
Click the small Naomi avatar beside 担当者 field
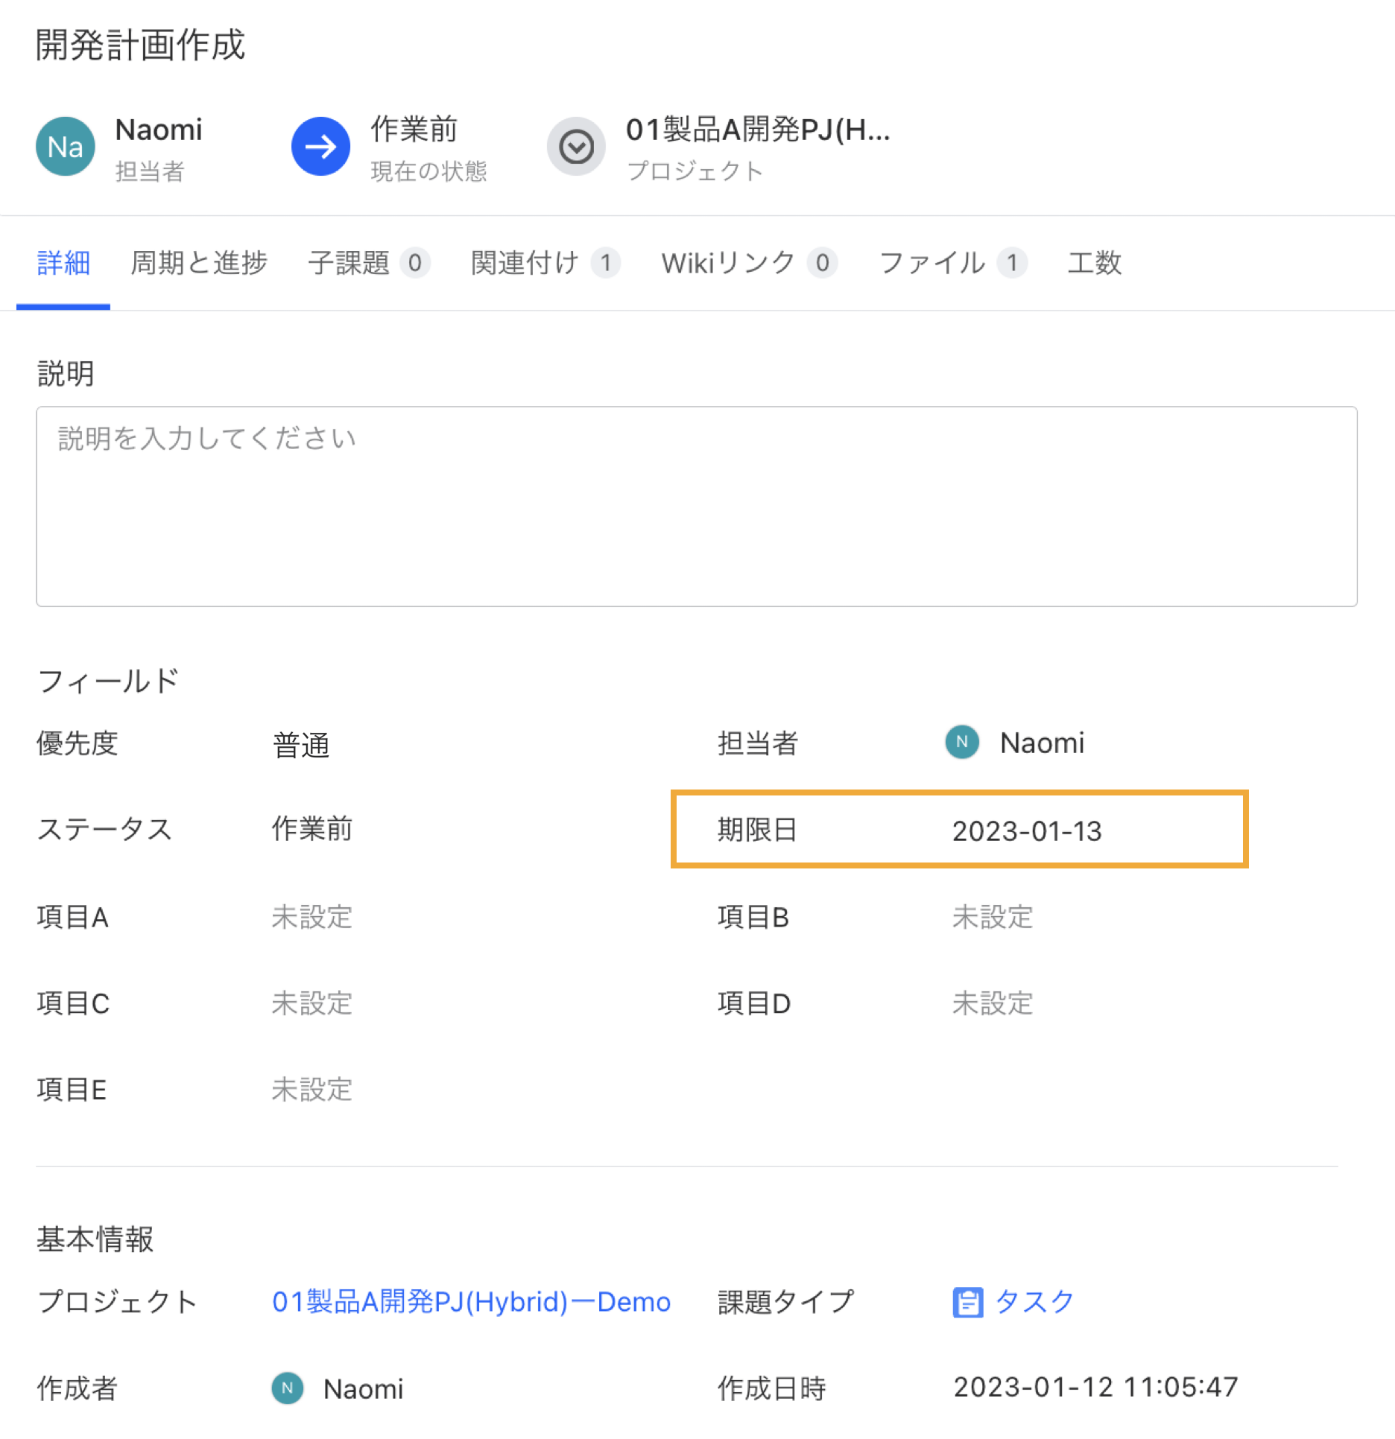pyautogui.click(x=962, y=742)
